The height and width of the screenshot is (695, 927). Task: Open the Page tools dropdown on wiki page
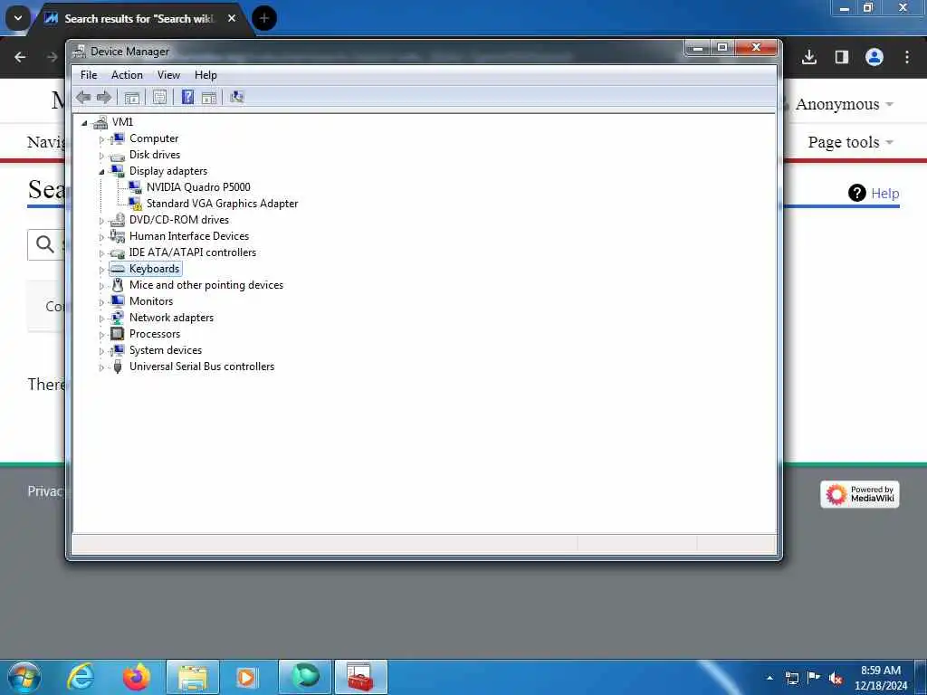click(x=850, y=142)
